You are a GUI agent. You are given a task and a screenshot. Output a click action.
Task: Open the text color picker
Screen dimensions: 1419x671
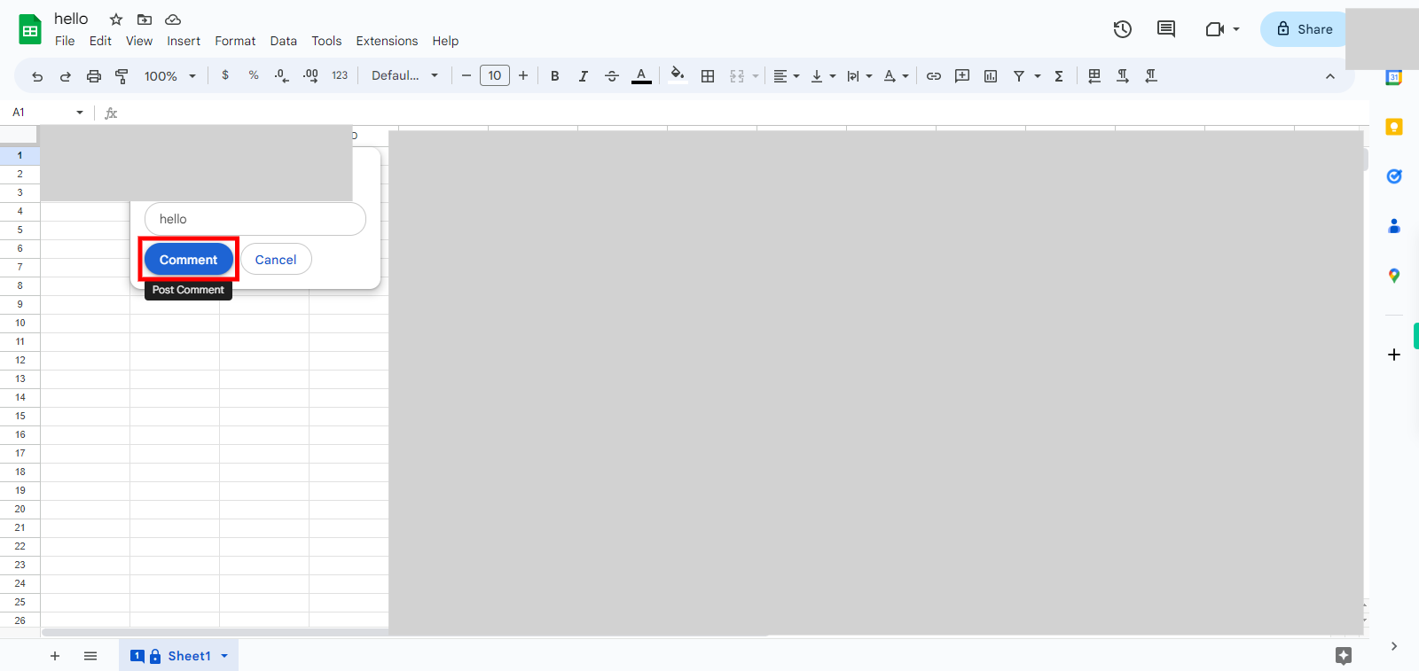coord(641,76)
